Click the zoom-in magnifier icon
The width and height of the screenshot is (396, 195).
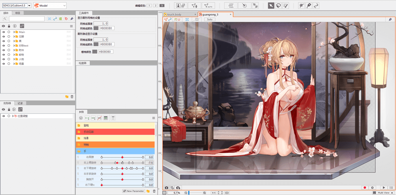204,193
